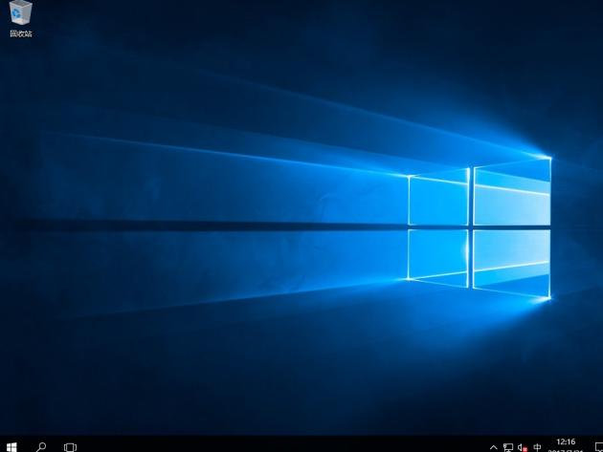Open the Action Center notification icon
This screenshot has width=603, height=452.
(x=597, y=446)
